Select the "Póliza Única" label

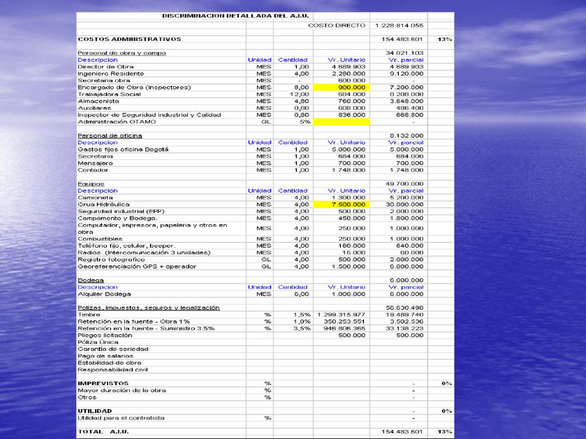(x=98, y=342)
